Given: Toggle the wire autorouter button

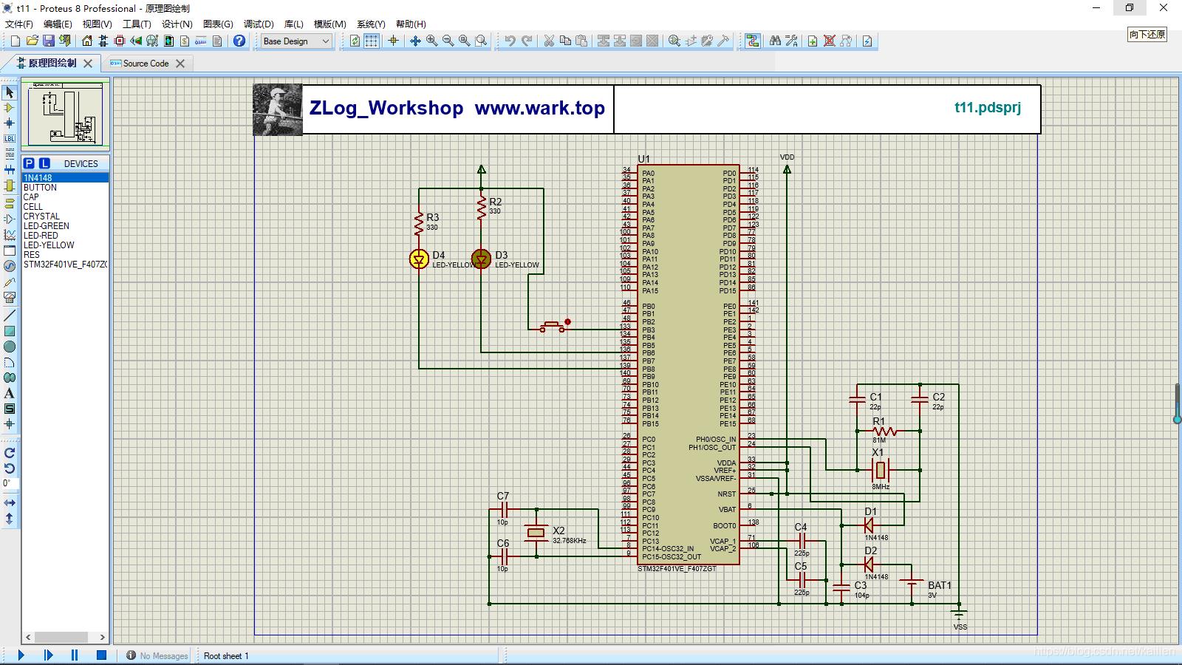Looking at the screenshot, I should click(752, 41).
